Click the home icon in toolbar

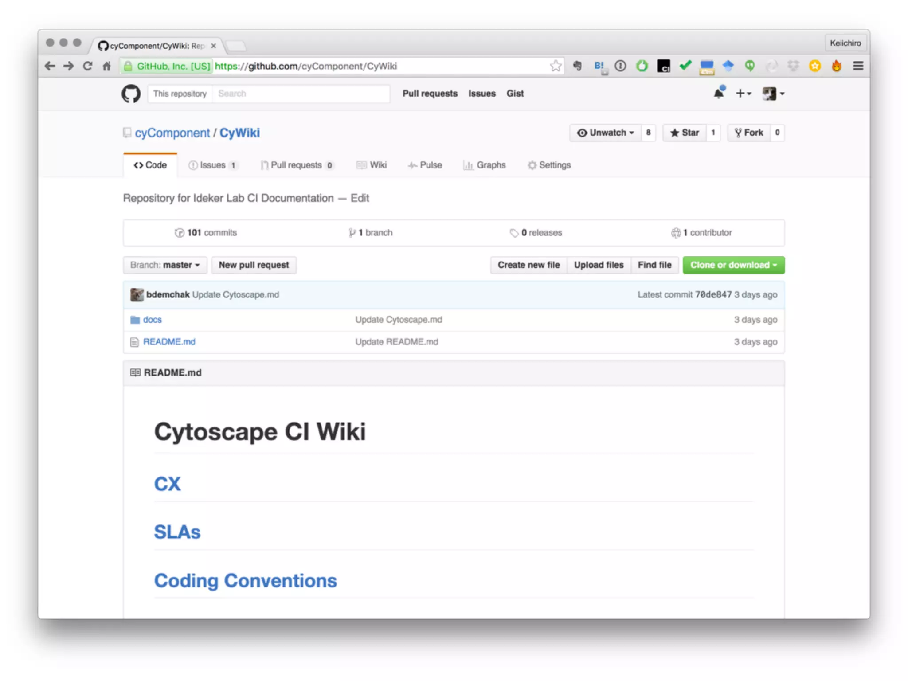point(107,66)
